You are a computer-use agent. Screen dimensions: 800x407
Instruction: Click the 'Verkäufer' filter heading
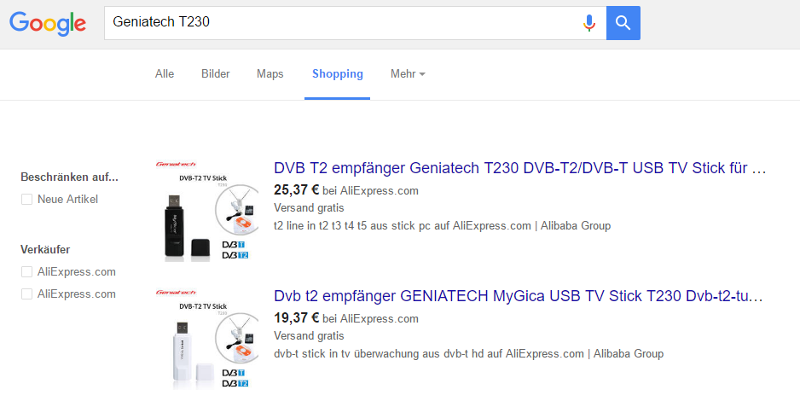point(45,250)
